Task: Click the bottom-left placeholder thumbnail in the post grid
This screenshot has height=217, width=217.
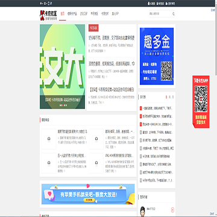Action: coord(49,163)
